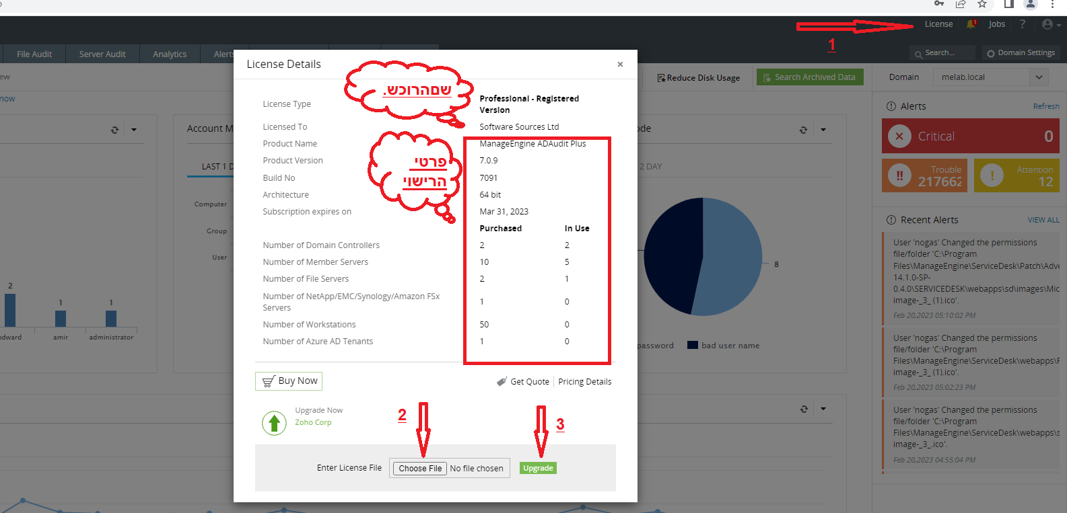Close the License Details dialog
Viewport: 1067px width, 513px height.
pos(620,65)
